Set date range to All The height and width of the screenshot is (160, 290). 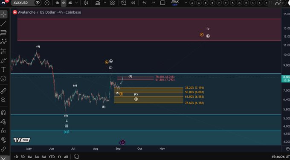pos(66,157)
